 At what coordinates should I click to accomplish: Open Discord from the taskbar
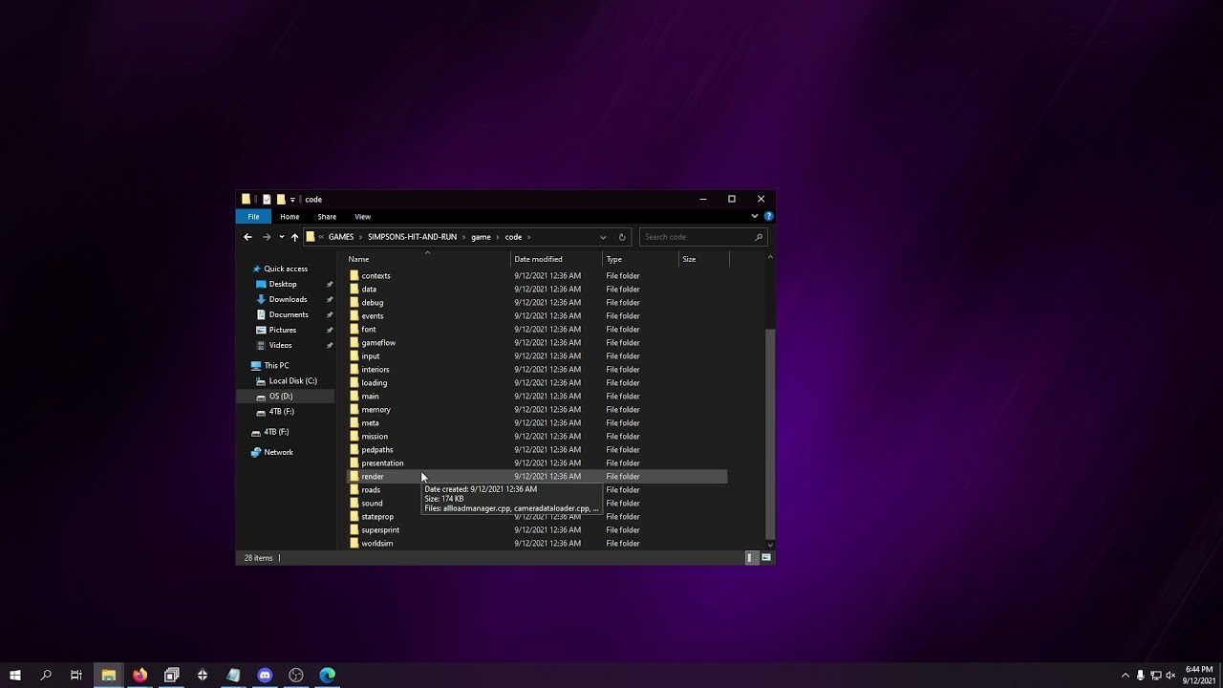click(265, 675)
